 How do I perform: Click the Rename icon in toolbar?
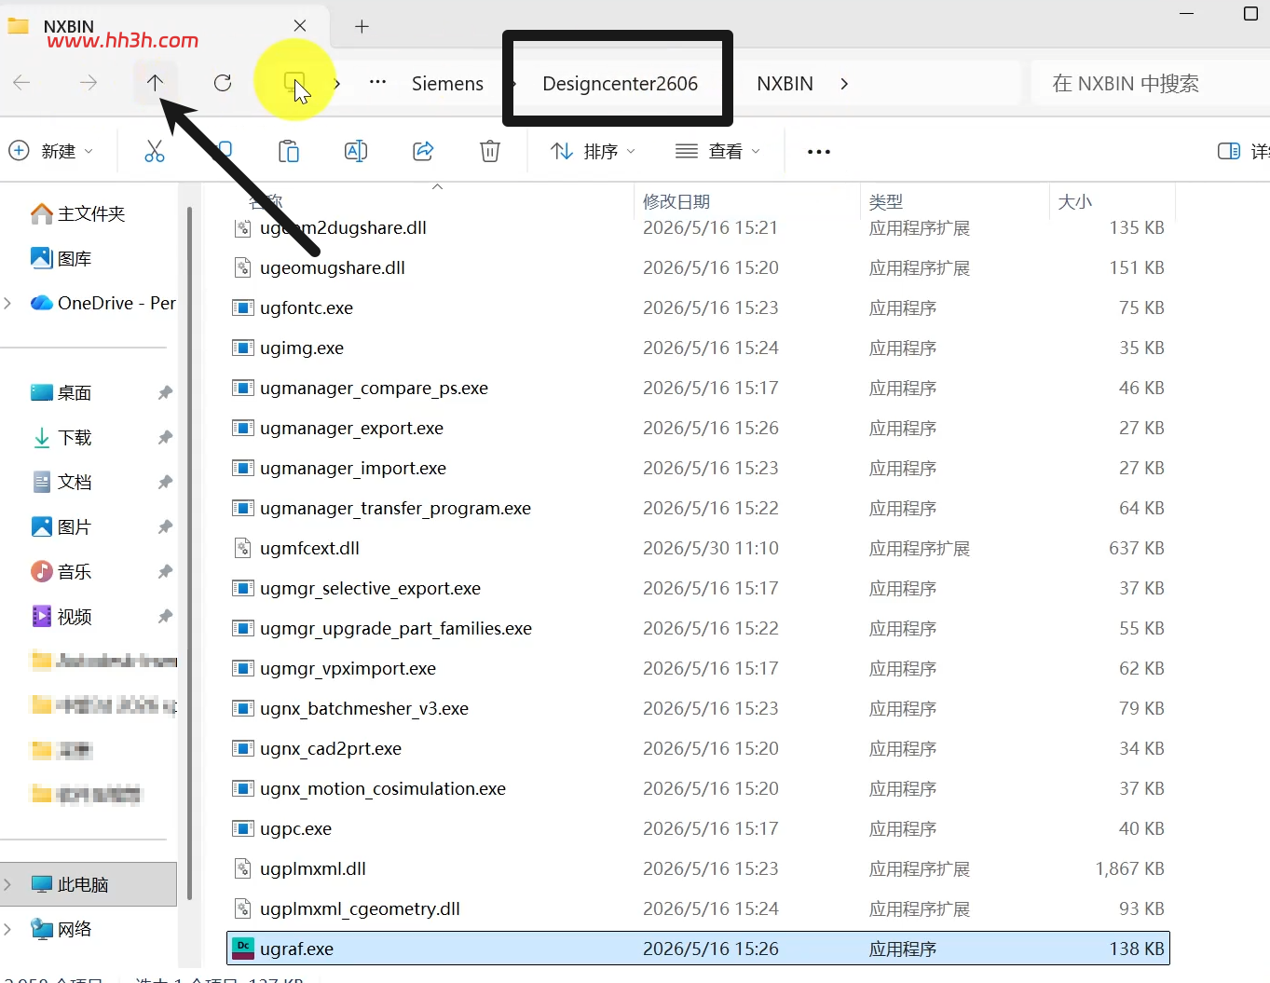356,151
